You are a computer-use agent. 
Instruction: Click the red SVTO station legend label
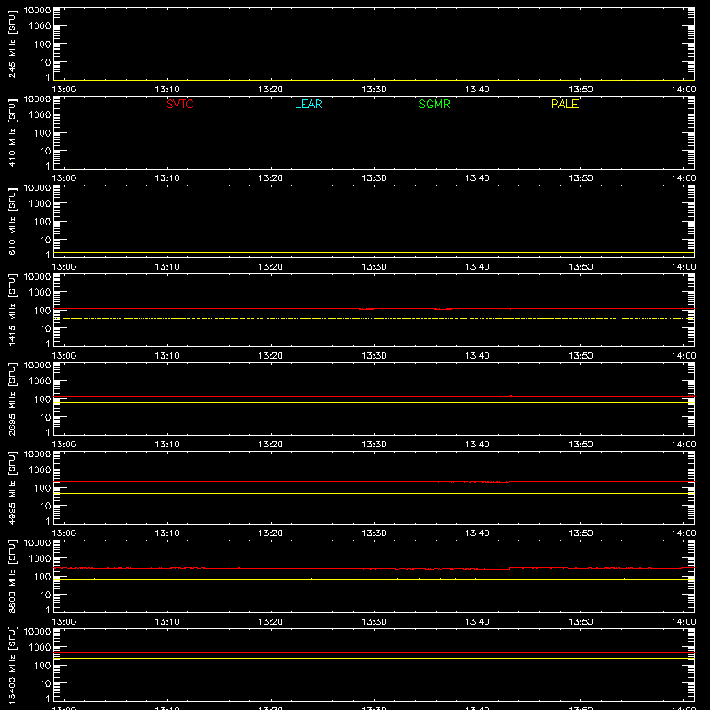pyautogui.click(x=180, y=104)
